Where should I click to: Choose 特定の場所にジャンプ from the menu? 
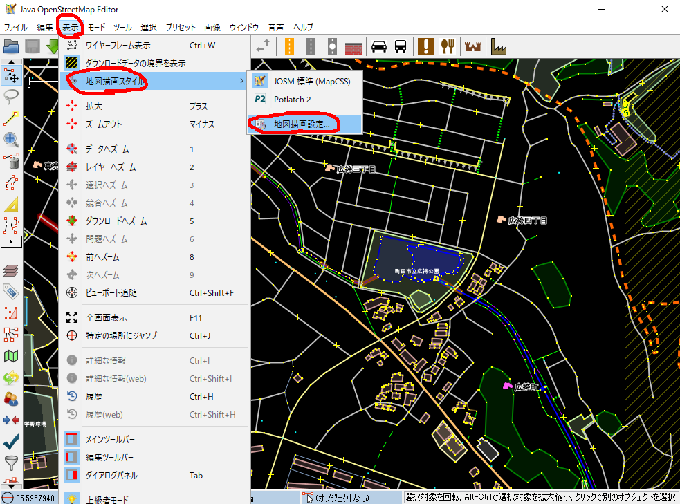point(120,336)
